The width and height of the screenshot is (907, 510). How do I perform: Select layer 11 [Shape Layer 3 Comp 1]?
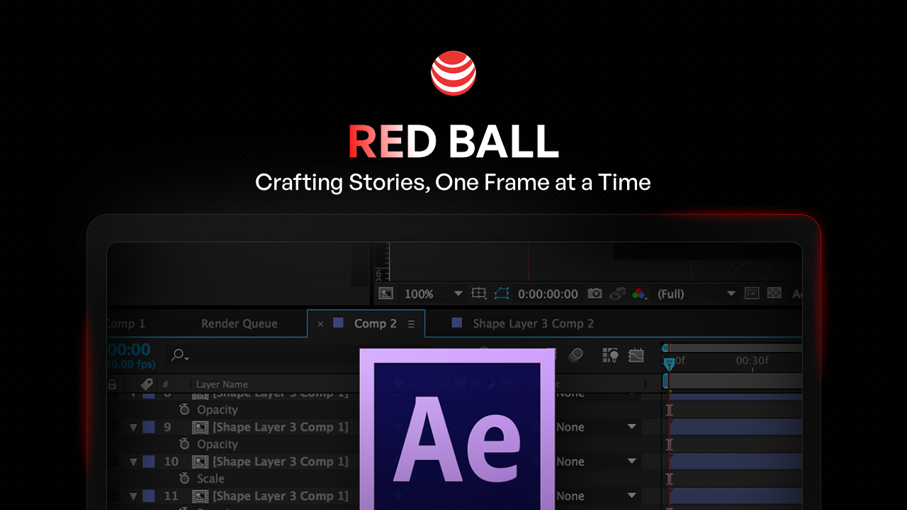(x=281, y=496)
